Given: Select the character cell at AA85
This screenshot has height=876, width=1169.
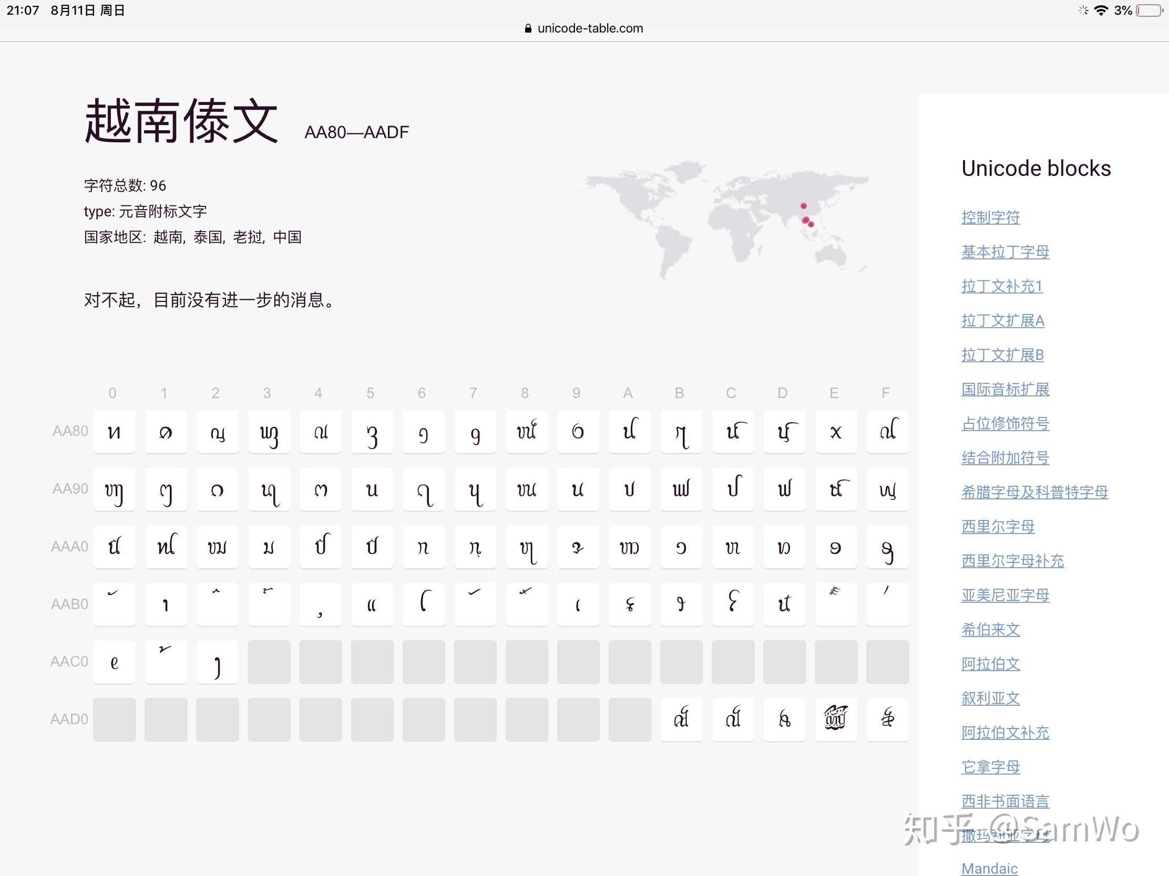Looking at the screenshot, I should click(372, 431).
